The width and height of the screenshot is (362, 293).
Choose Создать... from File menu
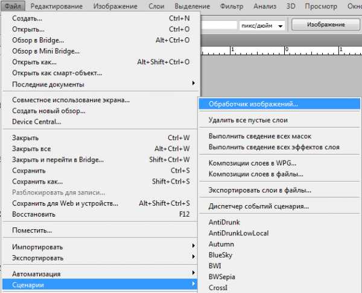coord(101,18)
